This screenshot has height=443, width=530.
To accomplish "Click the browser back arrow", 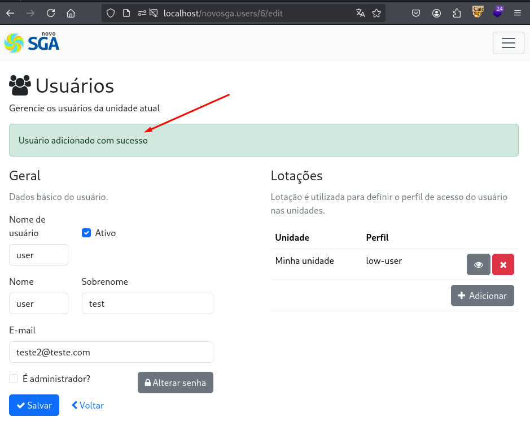I will tap(10, 13).
